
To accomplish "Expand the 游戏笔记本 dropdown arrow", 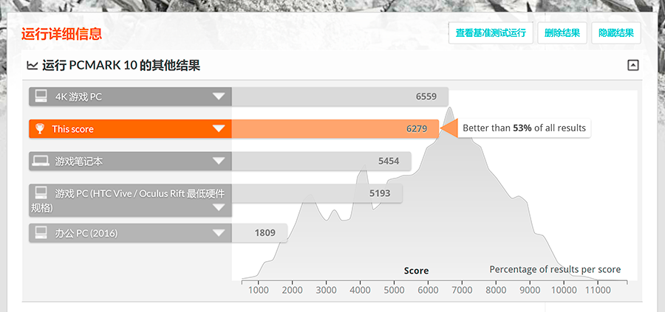I will 219,161.
